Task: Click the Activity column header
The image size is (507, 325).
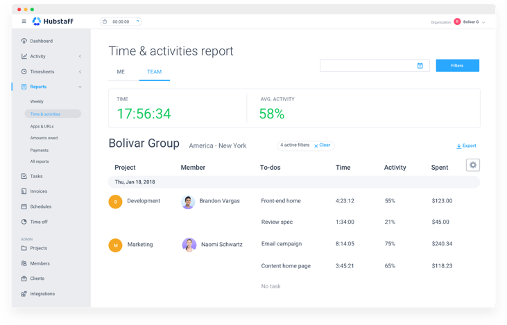Action: (x=395, y=167)
